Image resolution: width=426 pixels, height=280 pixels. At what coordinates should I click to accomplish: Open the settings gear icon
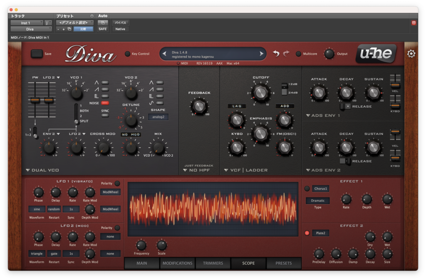(411, 54)
